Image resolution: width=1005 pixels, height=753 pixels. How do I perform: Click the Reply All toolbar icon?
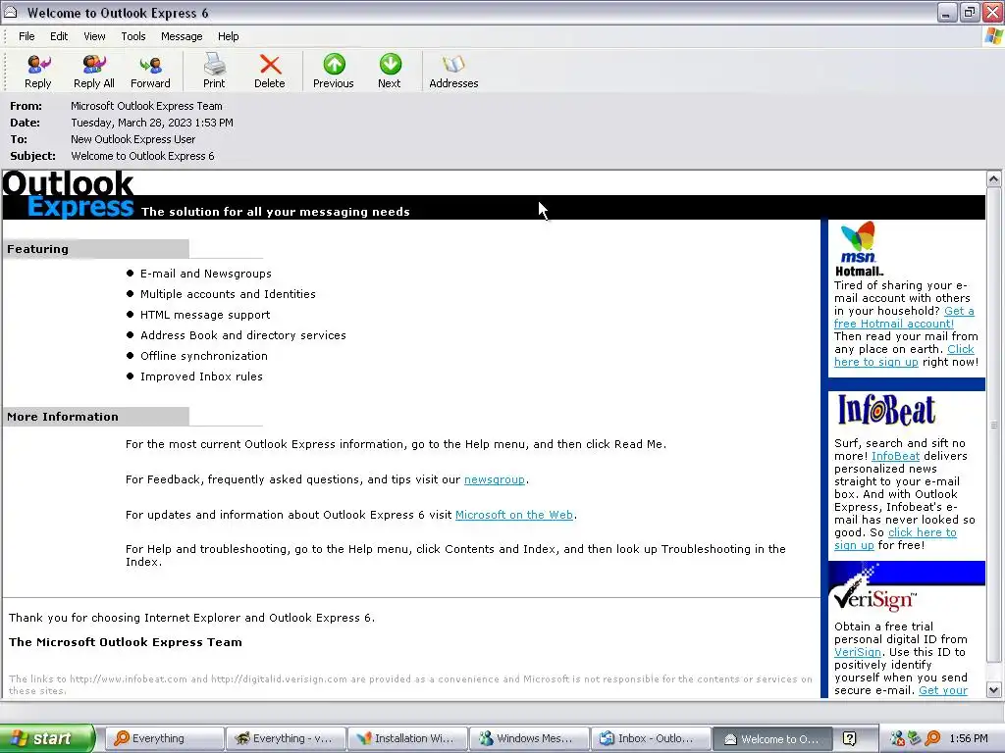(93, 71)
